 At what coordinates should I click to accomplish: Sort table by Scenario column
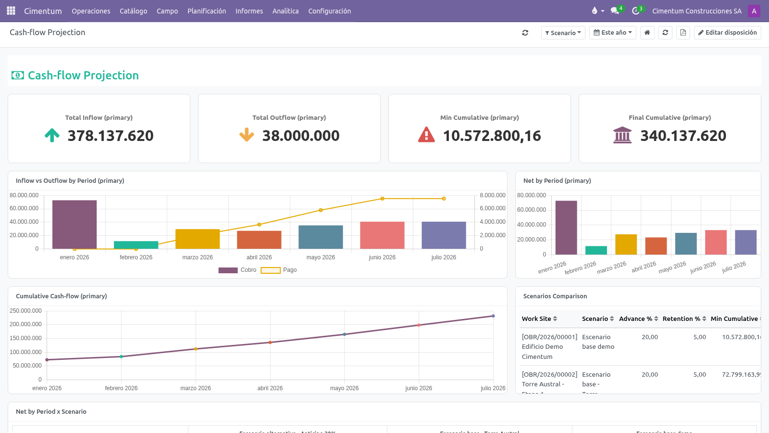(x=598, y=318)
